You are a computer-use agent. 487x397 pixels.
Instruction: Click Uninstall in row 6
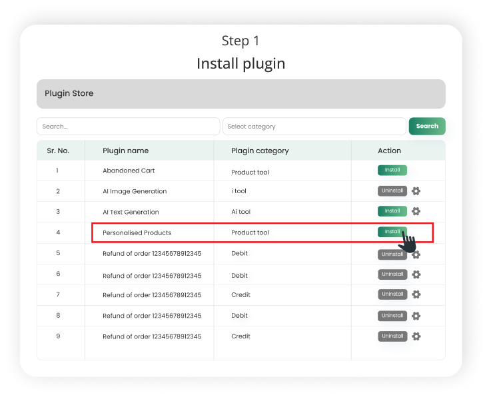tap(392, 274)
